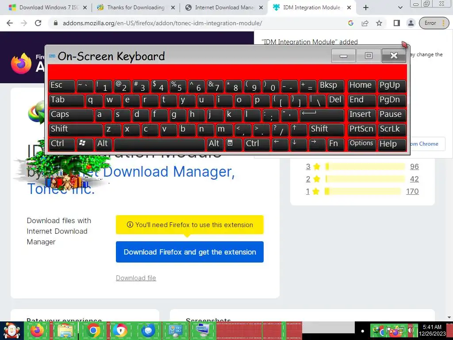Click the left arrow key
The image size is (453, 340).
[x=280, y=144]
